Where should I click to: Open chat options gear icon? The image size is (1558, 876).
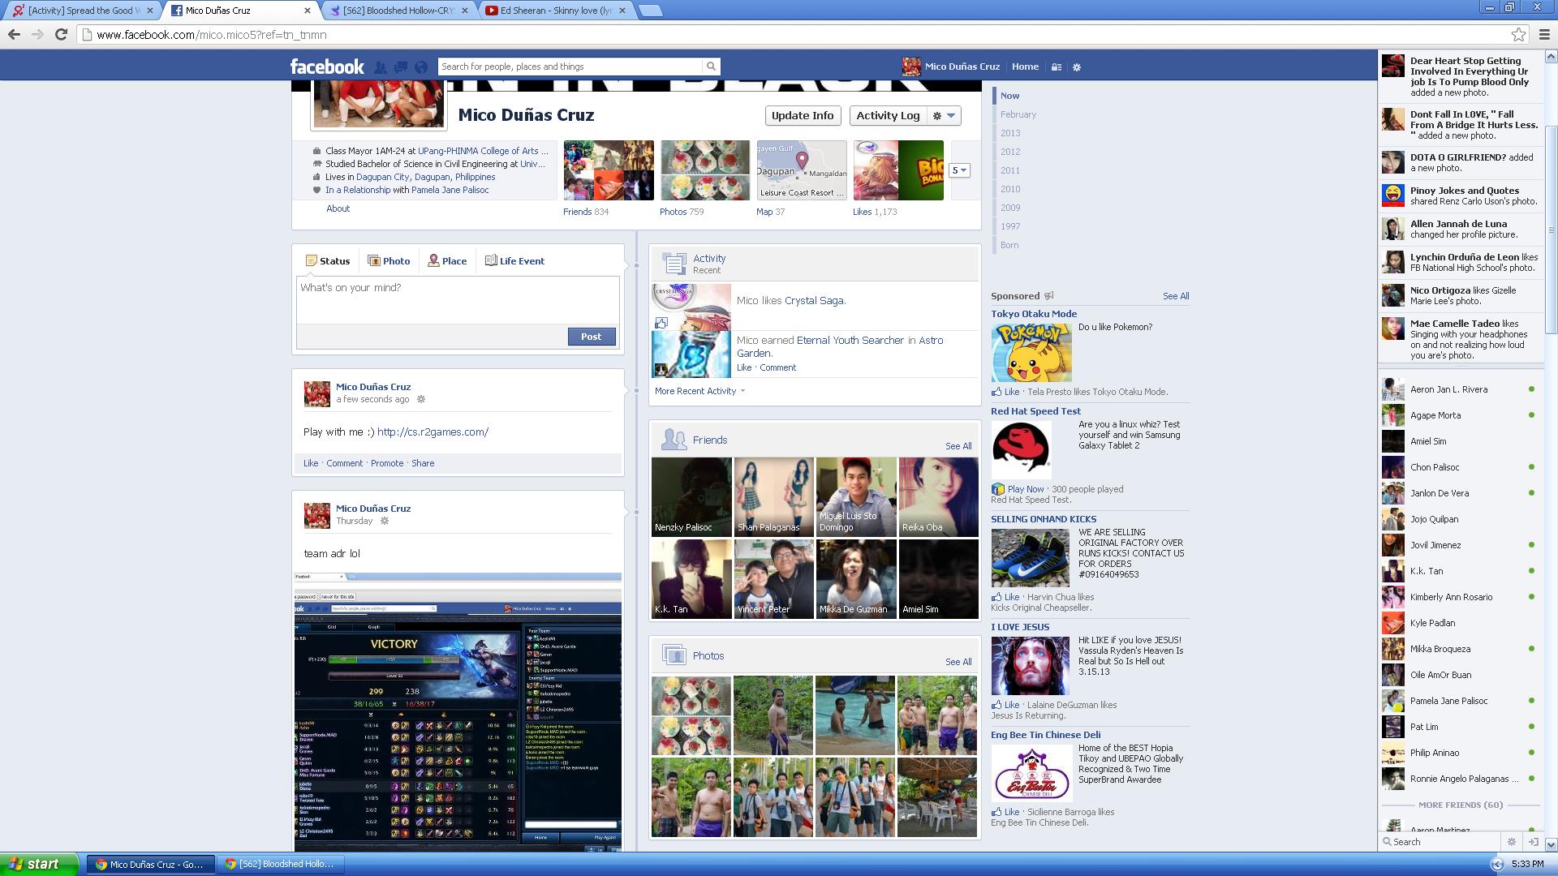(1511, 842)
